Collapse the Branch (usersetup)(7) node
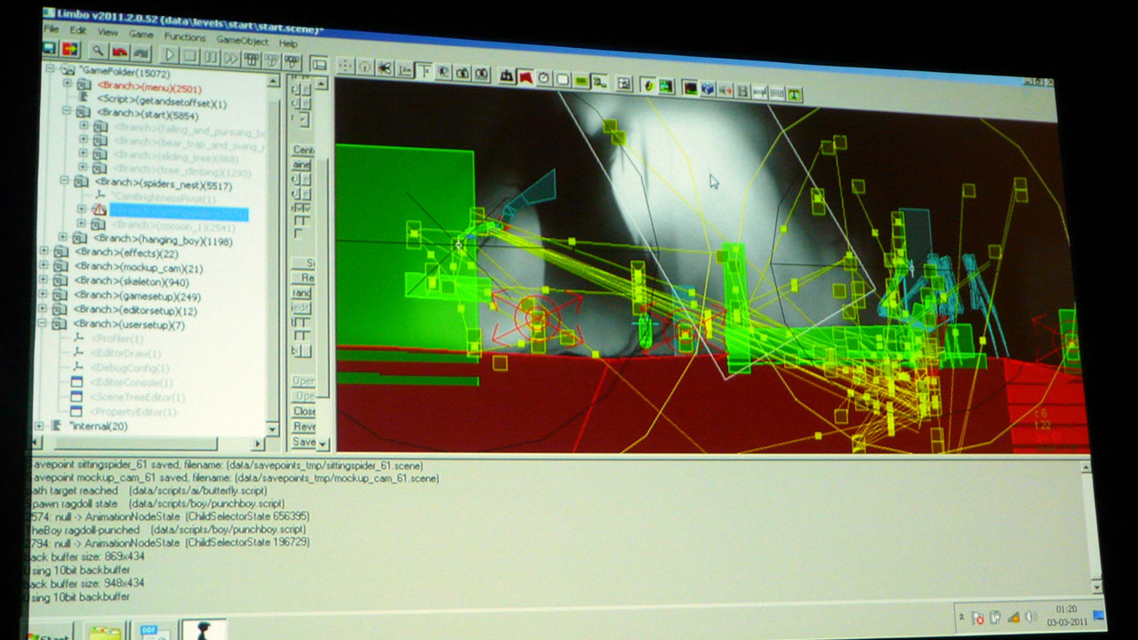Viewport: 1138px width, 640px height. click(41, 324)
